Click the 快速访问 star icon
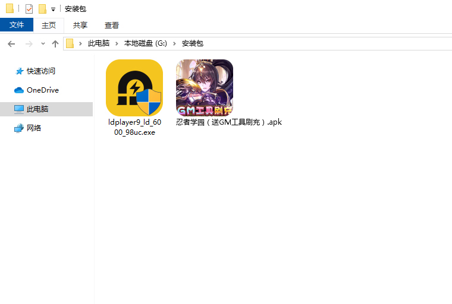Viewport: 452px width, 304px height. 19,71
